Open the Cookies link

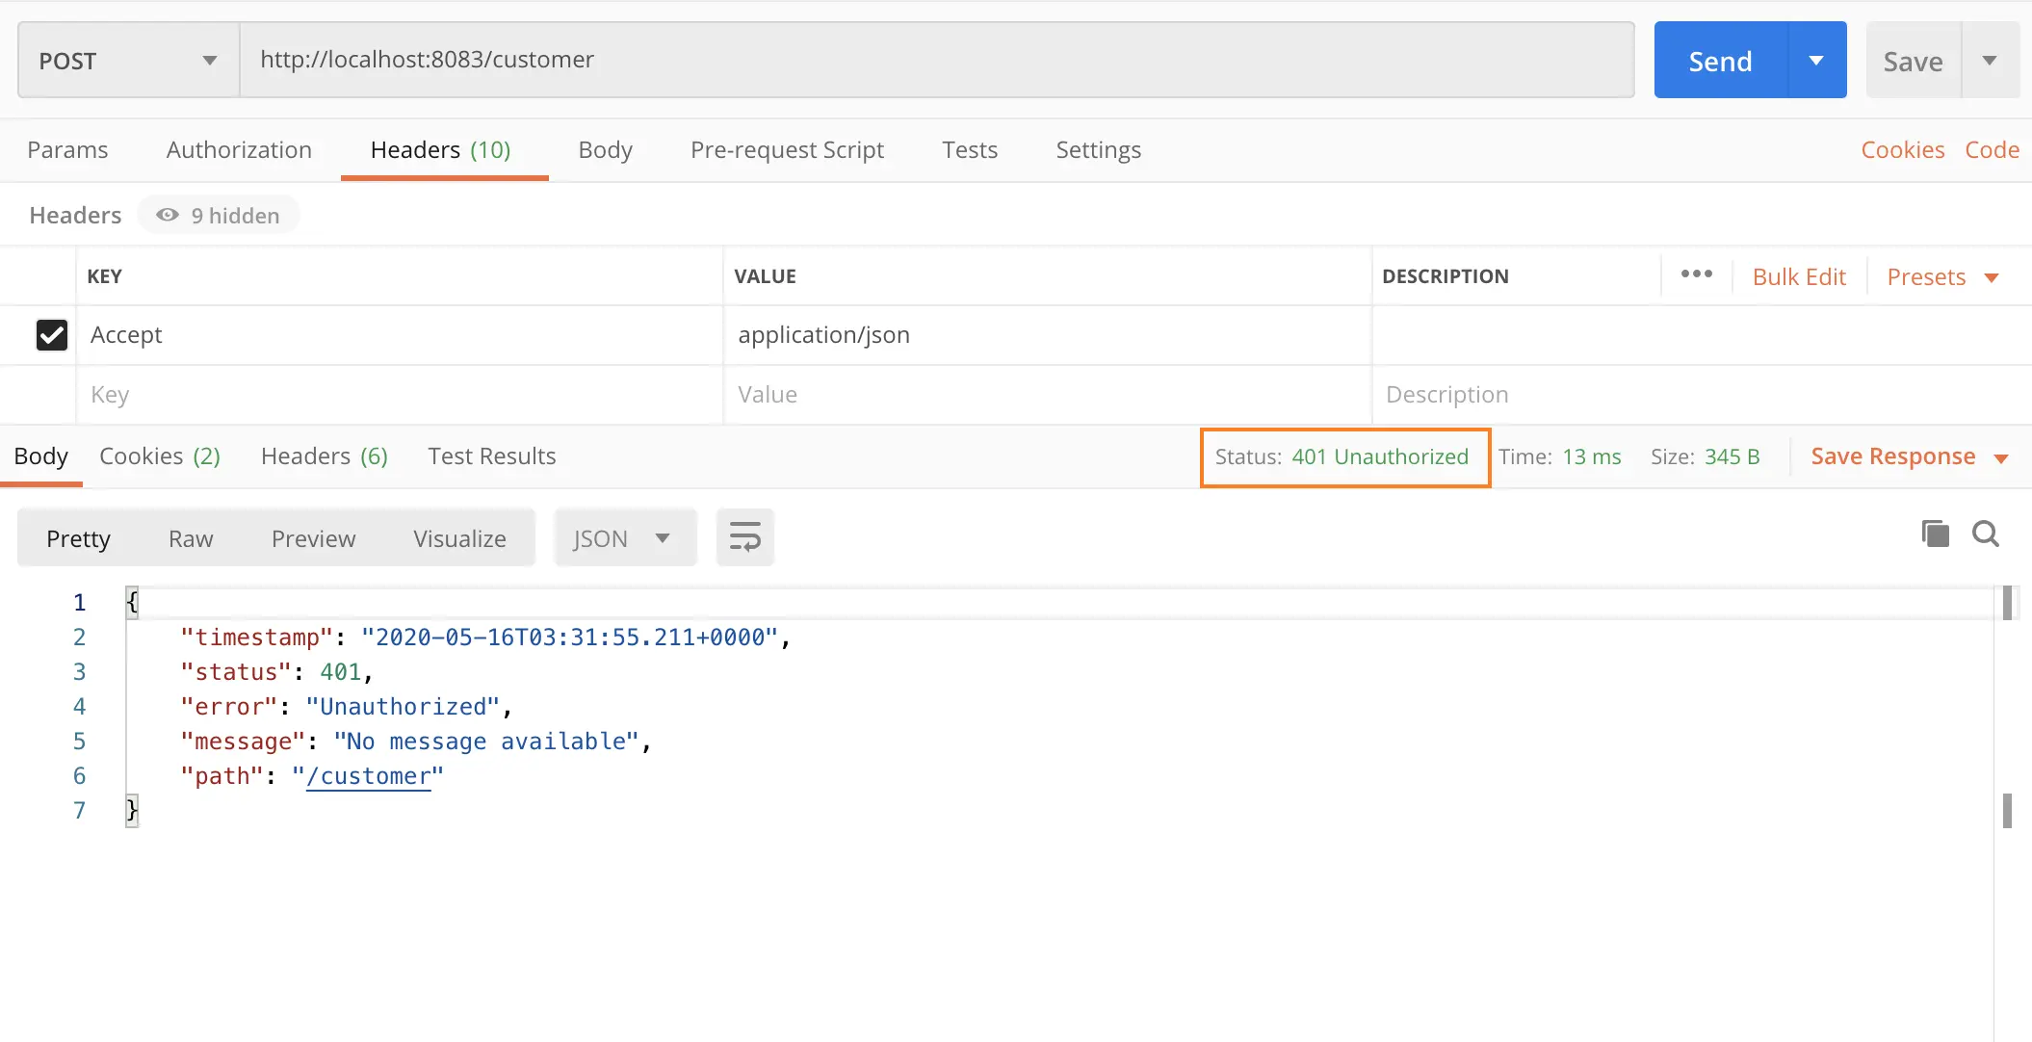(1903, 150)
